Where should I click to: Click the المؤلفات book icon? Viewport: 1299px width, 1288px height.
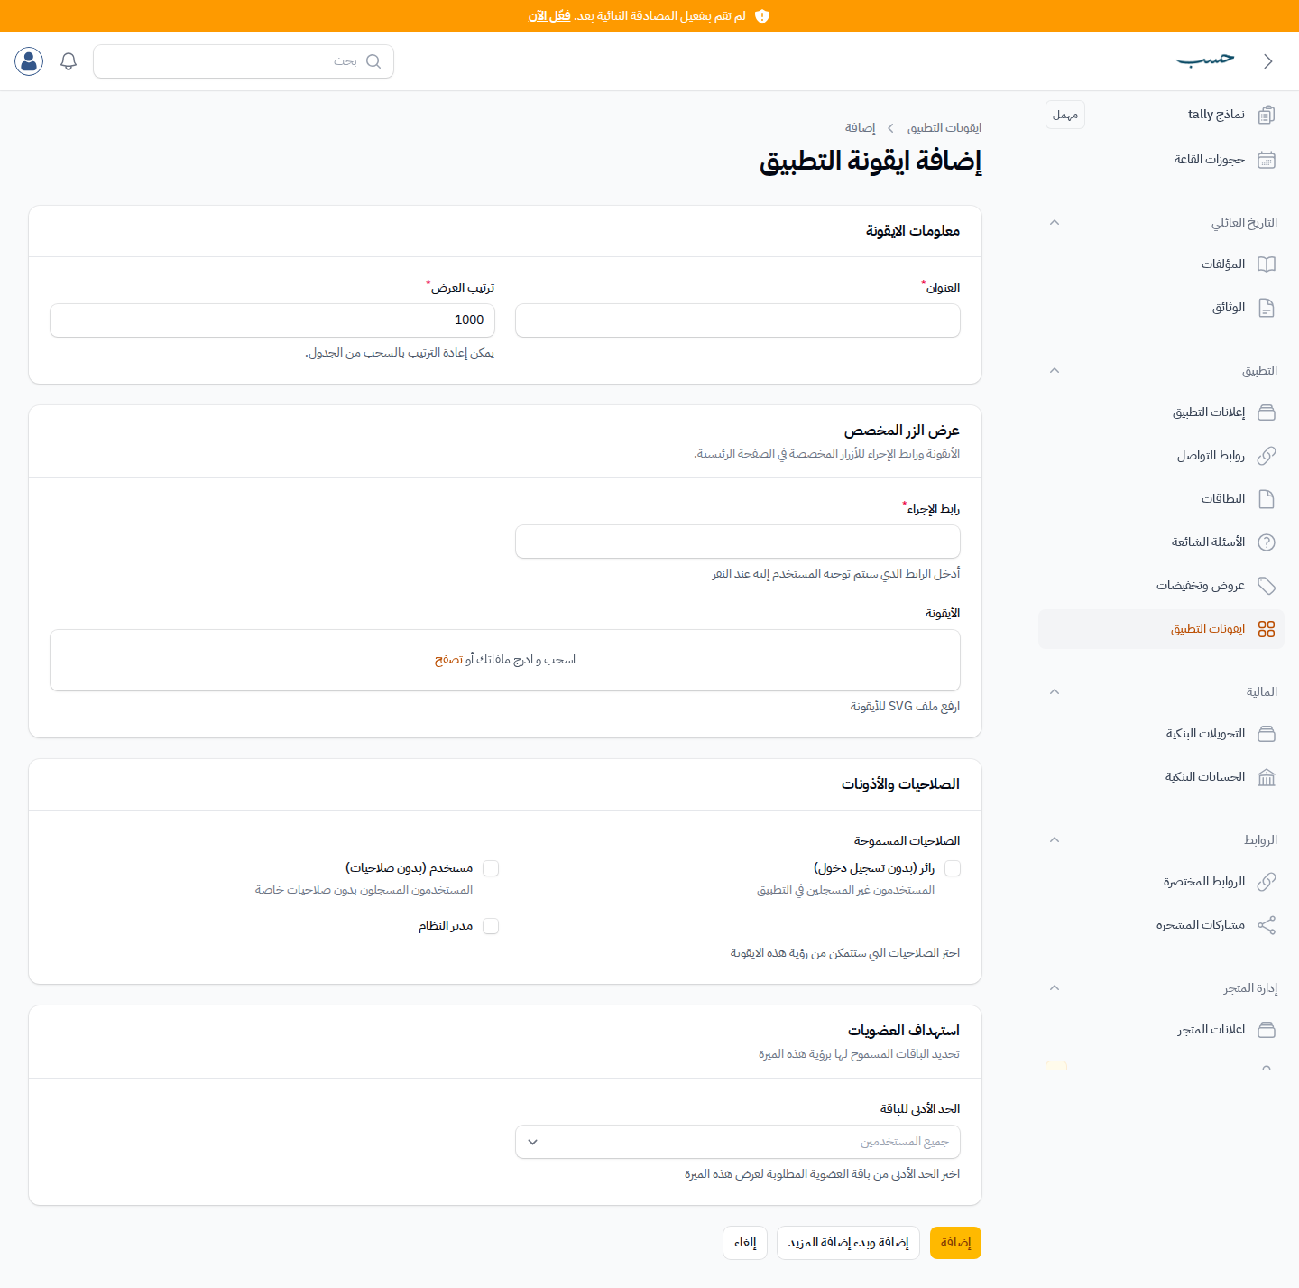1267,264
